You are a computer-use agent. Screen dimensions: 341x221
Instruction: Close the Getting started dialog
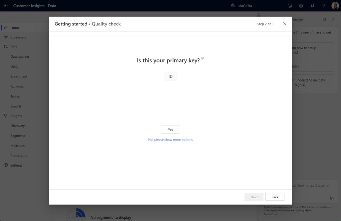(x=285, y=24)
